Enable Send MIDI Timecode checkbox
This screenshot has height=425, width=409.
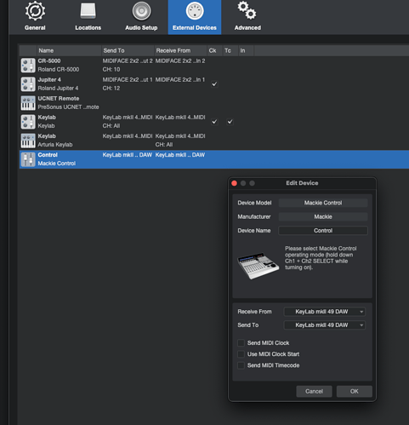pyautogui.click(x=241, y=365)
